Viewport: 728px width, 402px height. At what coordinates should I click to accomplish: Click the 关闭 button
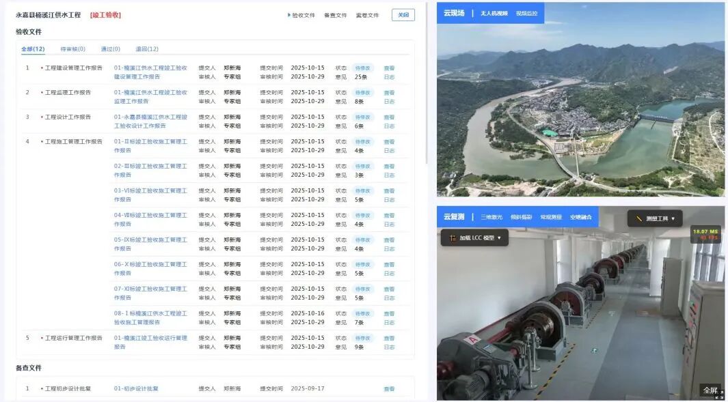coord(403,15)
